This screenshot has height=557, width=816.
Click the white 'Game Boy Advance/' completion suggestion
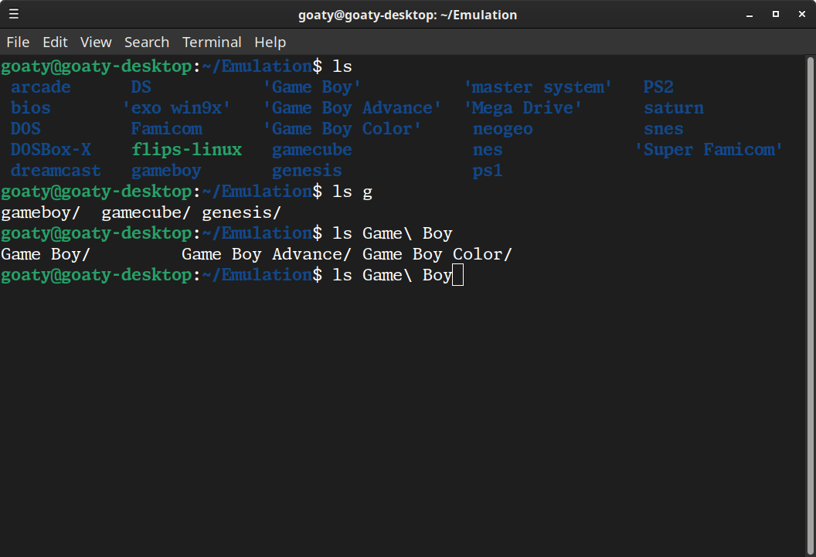click(267, 254)
